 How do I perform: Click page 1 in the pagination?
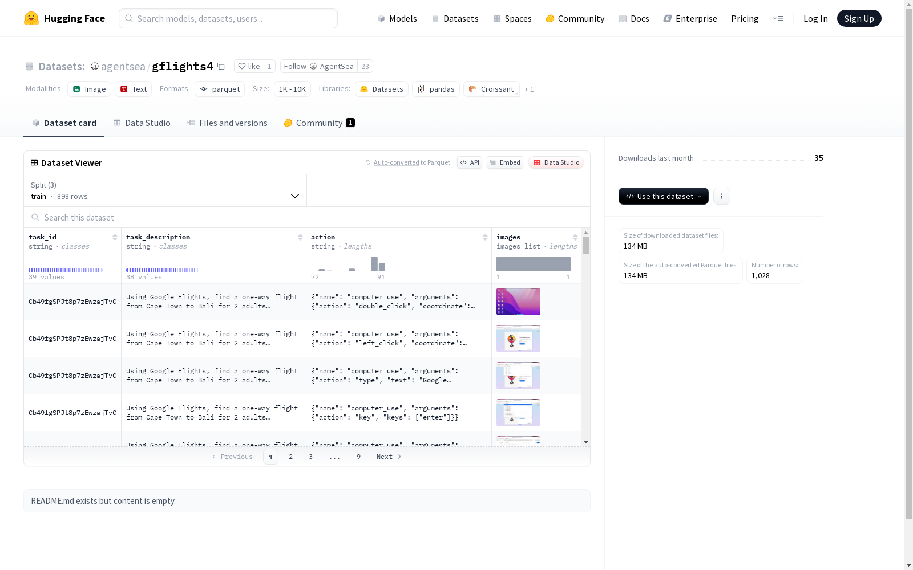pos(270,457)
